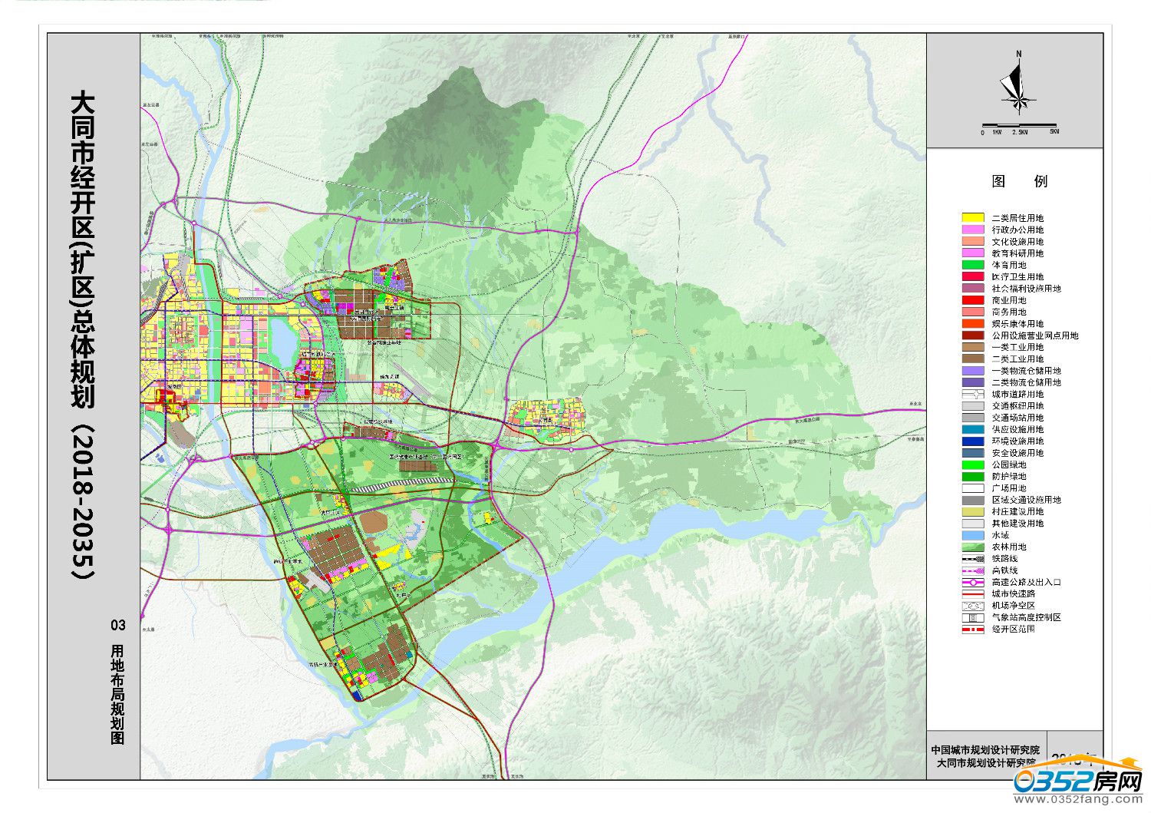1151x813 pixels.
Task: Click the purple 一类物流仓储用地 legend swatch
Action: click(973, 371)
